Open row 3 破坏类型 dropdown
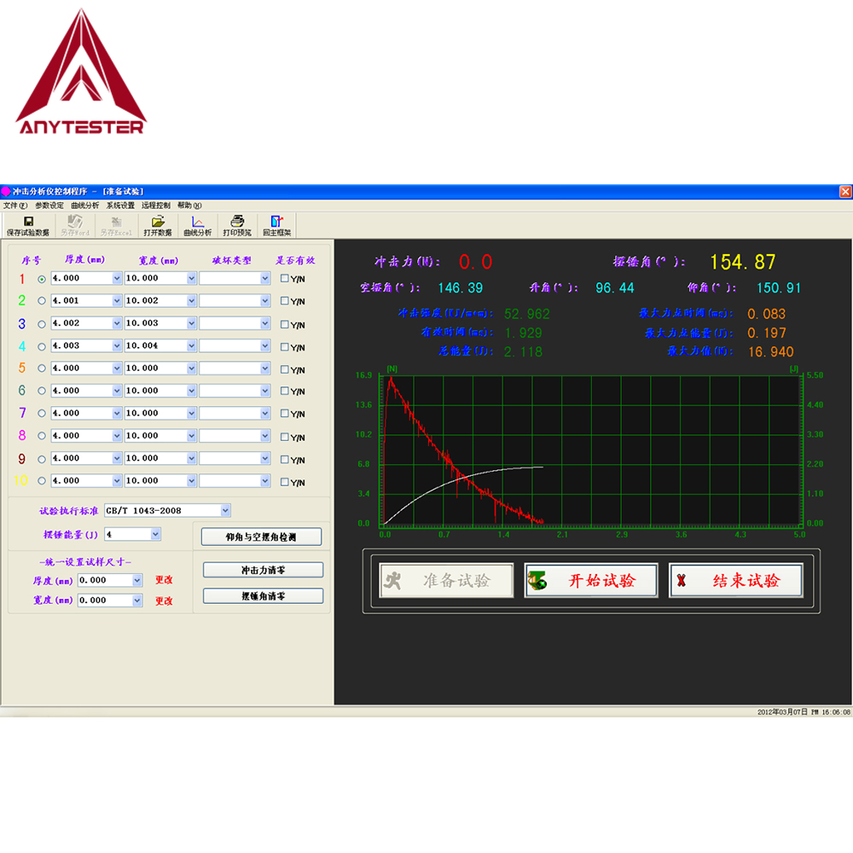The height and width of the screenshot is (853, 853). [x=265, y=323]
